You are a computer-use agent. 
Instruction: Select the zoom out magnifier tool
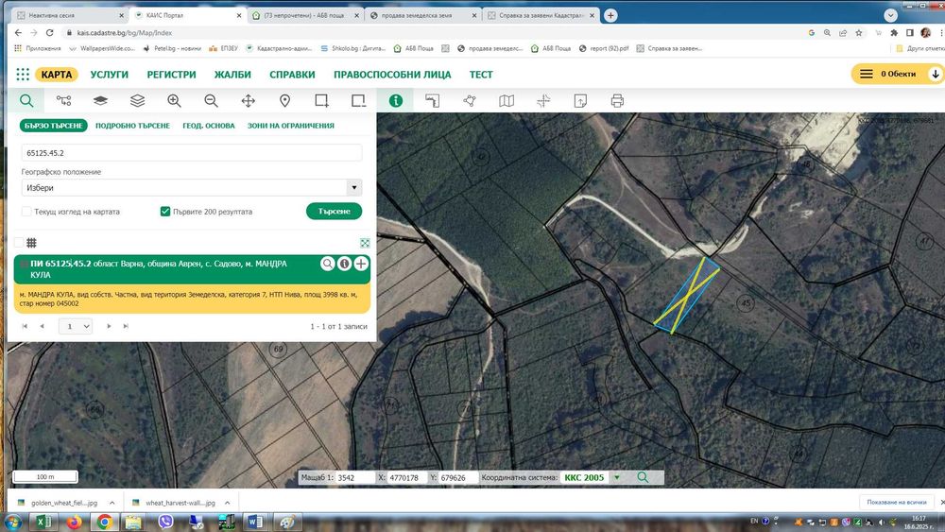[211, 100]
